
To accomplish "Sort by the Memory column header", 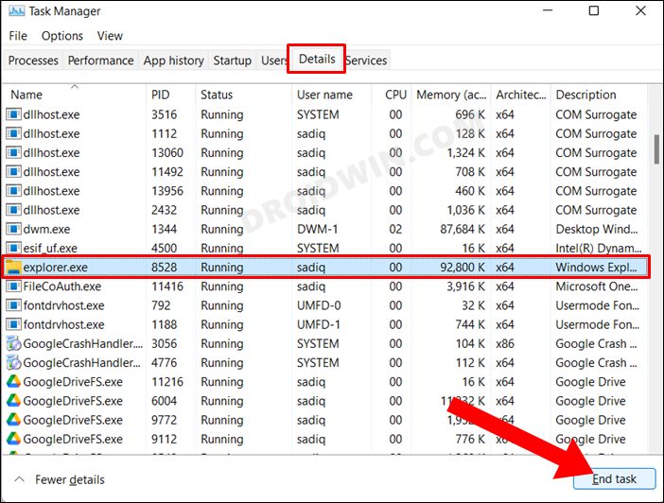I will [451, 95].
